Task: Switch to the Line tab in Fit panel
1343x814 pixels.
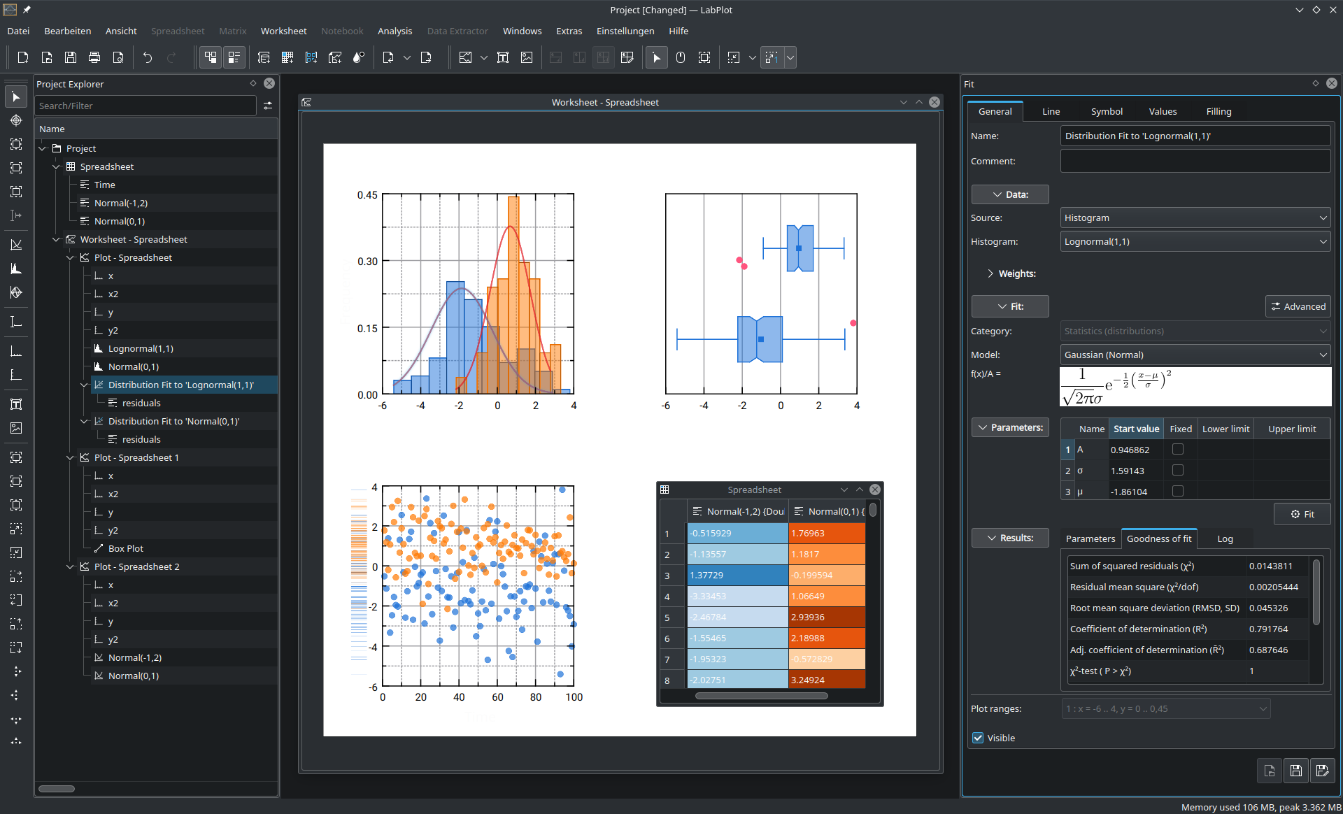Action: click(1051, 110)
